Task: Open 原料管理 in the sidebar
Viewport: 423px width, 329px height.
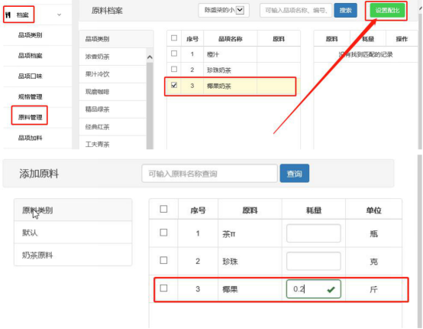Action: coord(31,117)
